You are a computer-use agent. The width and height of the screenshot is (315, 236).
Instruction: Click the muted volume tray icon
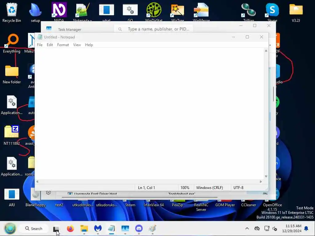[275, 229]
